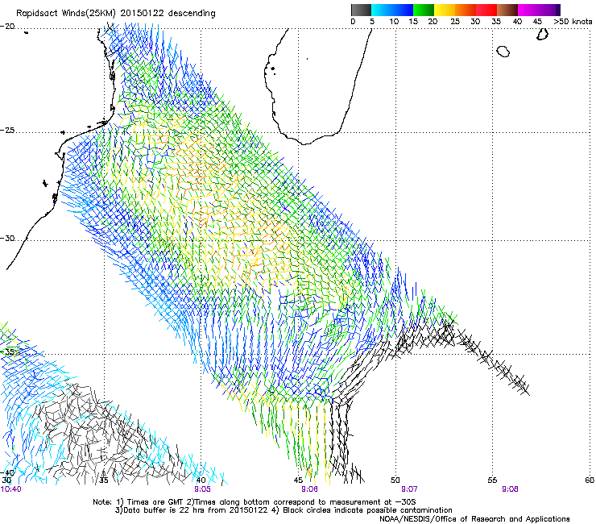The width and height of the screenshot is (596, 524).
Task: Click the green 15-20 knots legend color
Action: coord(424,10)
